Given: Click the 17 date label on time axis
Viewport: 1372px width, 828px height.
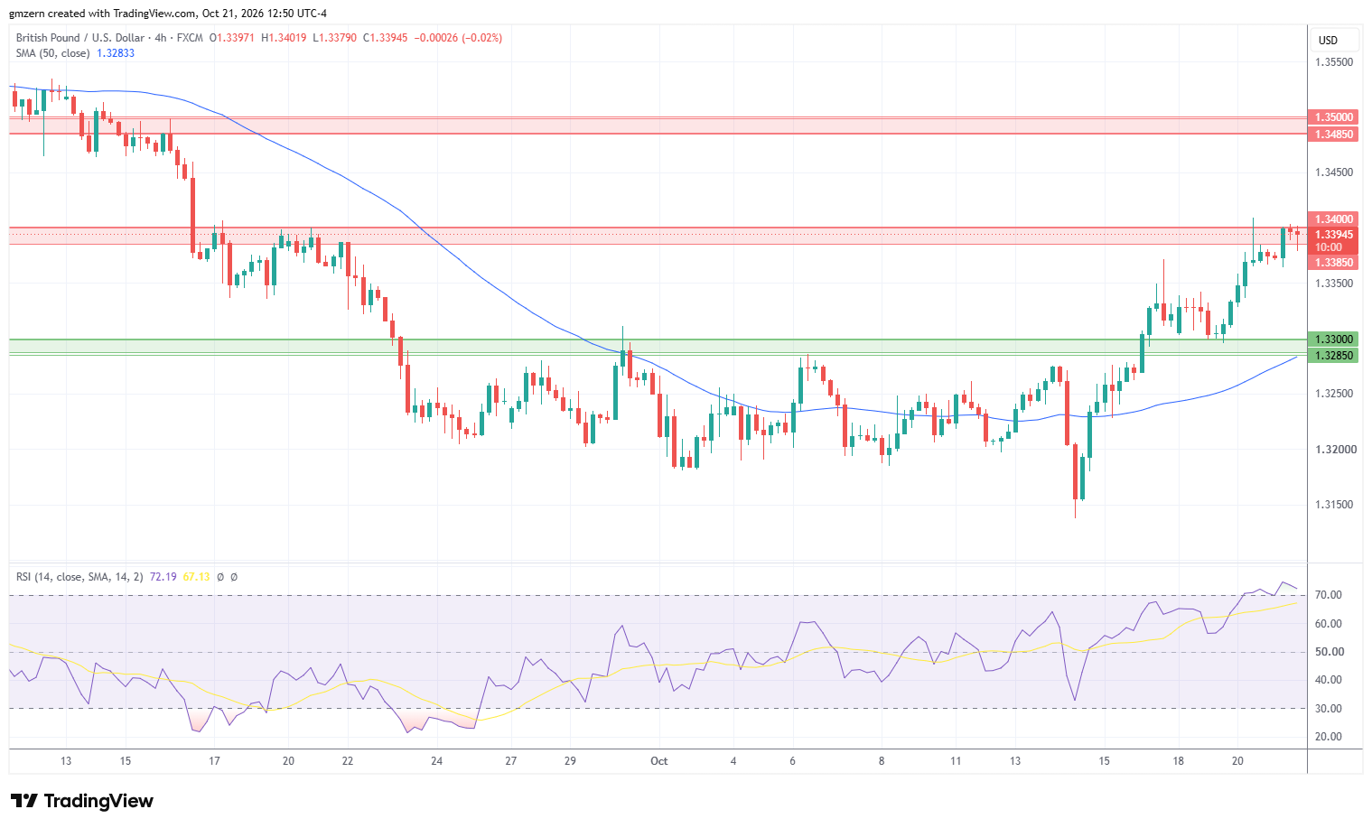Looking at the screenshot, I should [x=214, y=761].
